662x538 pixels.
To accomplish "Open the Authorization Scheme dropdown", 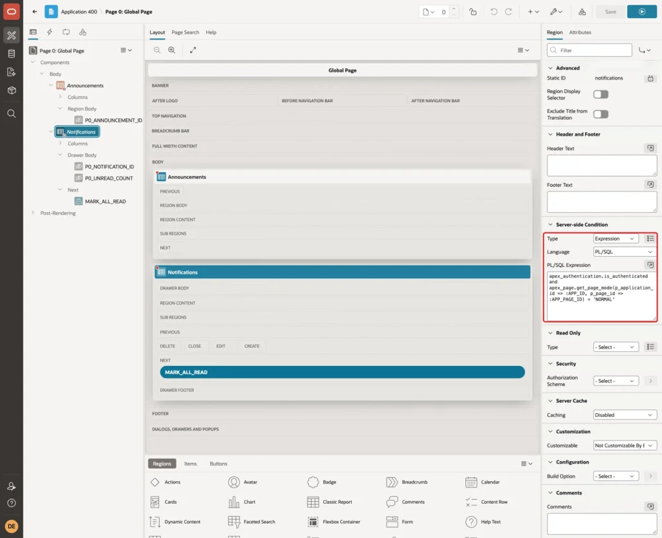I will (615, 381).
